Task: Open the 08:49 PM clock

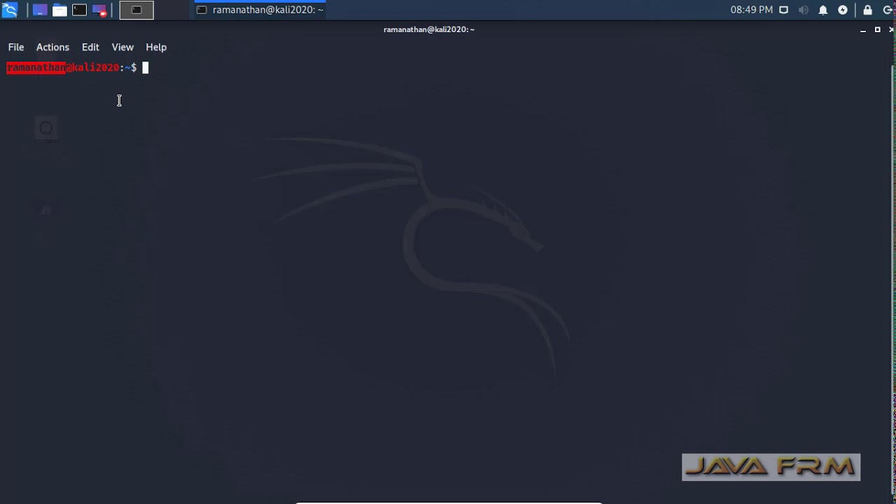Action: pyautogui.click(x=751, y=10)
